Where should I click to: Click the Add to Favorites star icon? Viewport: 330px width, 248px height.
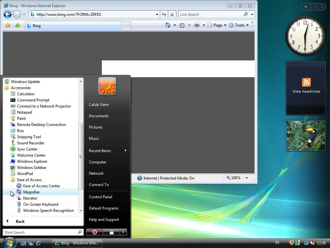coord(17,25)
